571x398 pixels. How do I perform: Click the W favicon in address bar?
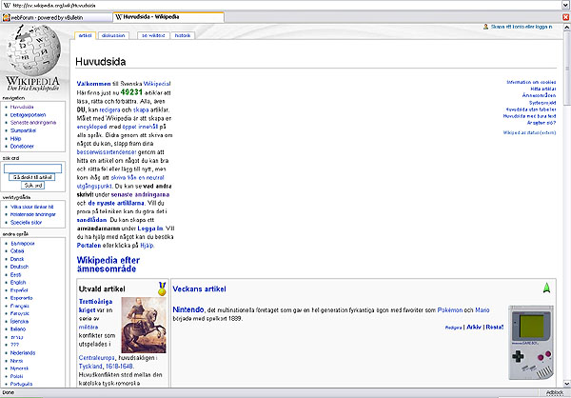pos(7,5)
